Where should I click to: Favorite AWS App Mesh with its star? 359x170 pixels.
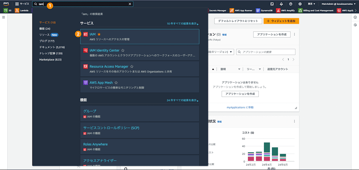pos(116,82)
